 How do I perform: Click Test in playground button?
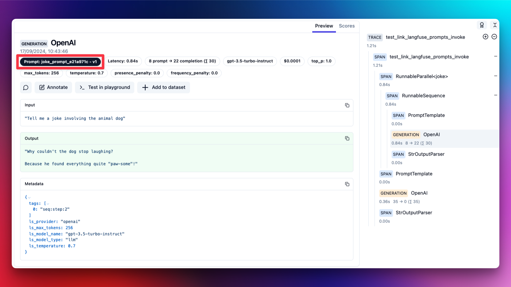point(105,88)
